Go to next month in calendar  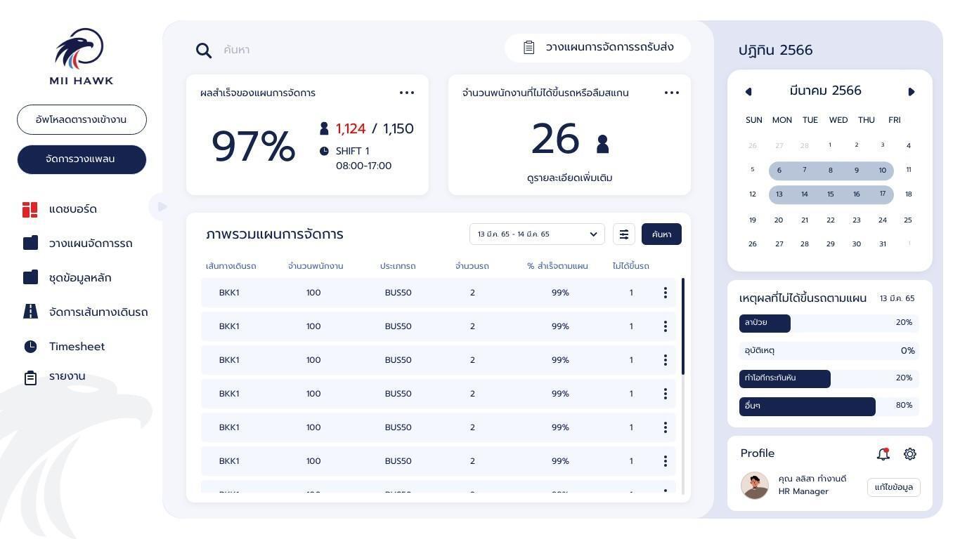point(912,92)
